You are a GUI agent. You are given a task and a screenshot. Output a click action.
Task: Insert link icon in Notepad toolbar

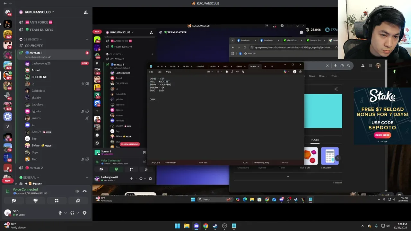(x=238, y=72)
